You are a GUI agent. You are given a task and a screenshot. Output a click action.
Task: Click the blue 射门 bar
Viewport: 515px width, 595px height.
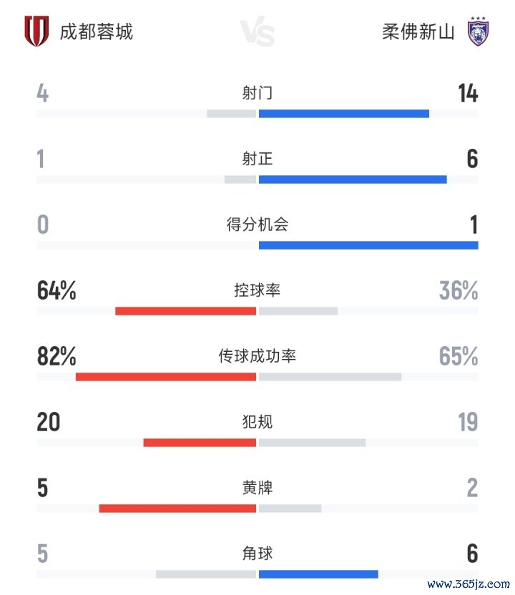click(x=343, y=113)
